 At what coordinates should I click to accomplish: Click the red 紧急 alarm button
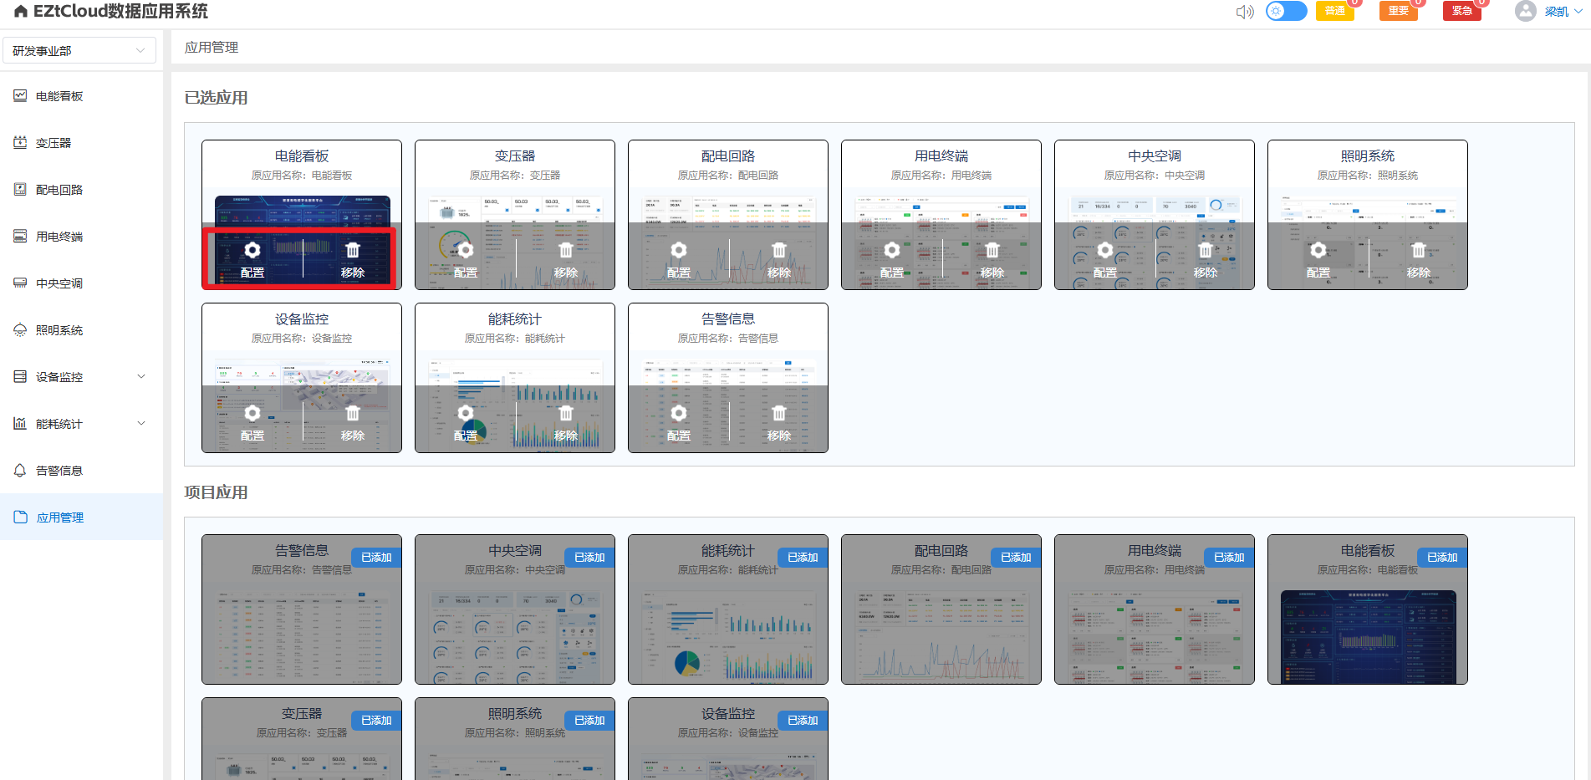click(1461, 12)
